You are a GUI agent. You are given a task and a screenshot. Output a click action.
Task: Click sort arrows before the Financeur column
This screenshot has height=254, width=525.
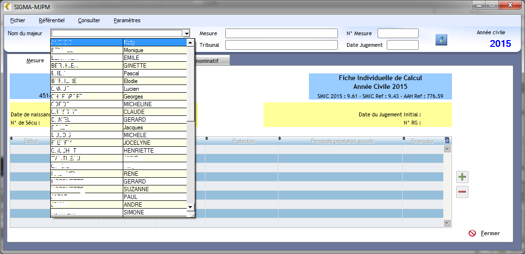point(404,140)
